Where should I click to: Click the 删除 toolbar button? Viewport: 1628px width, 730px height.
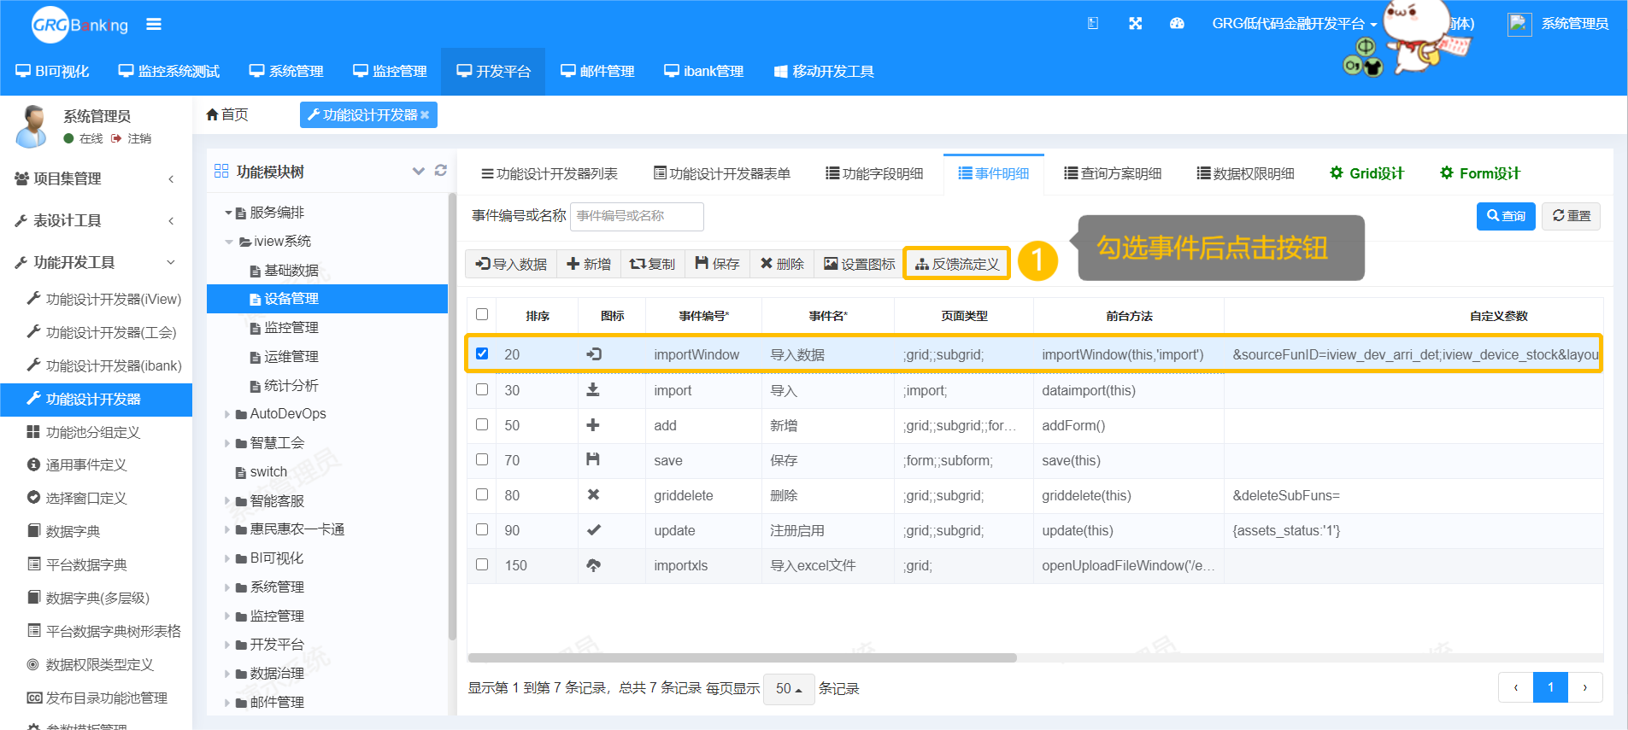782,264
